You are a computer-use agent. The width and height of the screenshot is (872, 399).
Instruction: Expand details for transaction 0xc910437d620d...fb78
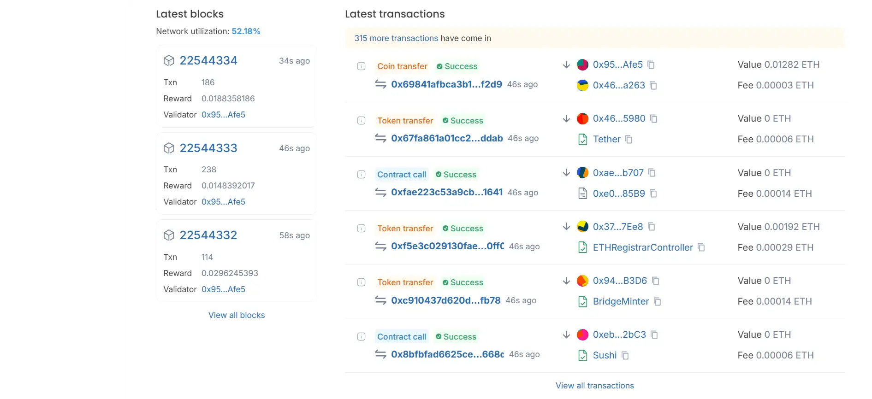pos(362,282)
